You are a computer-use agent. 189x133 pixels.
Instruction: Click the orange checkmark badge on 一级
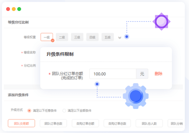tap(52, 40)
